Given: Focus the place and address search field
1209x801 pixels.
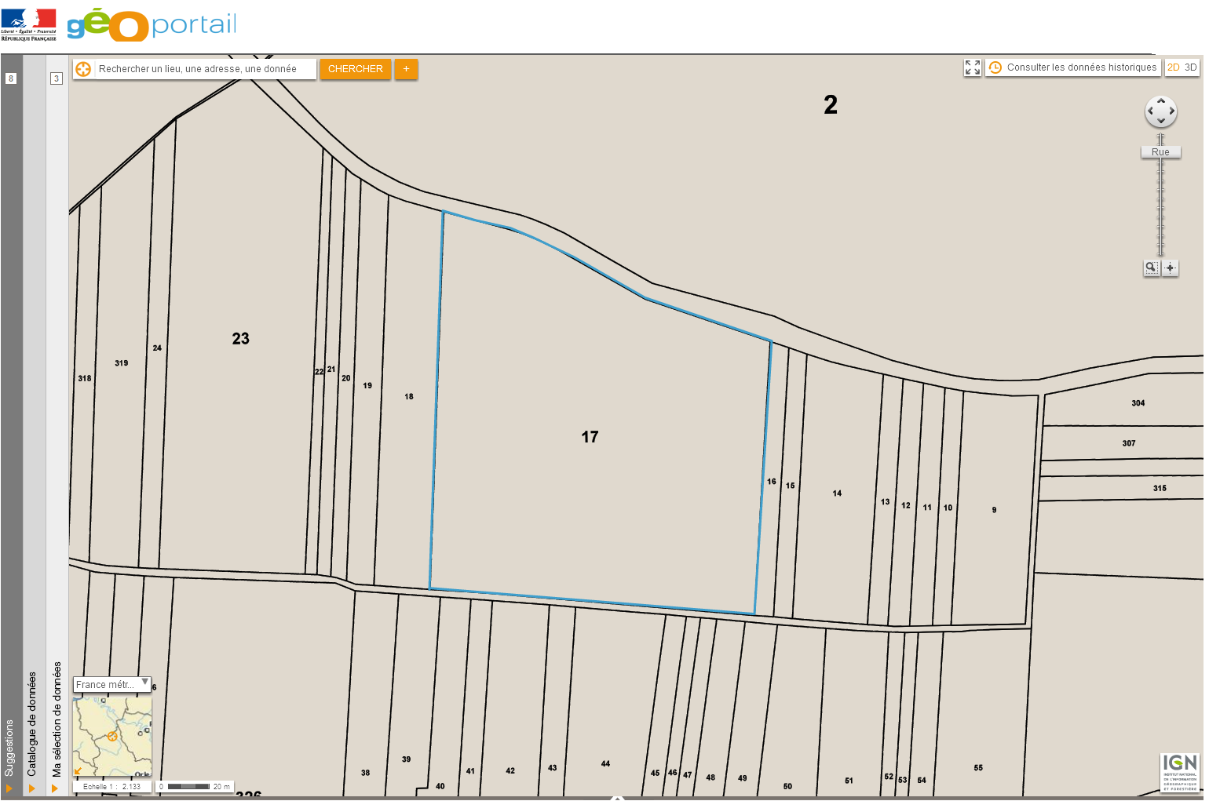Looking at the screenshot, I should pyautogui.click(x=206, y=69).
